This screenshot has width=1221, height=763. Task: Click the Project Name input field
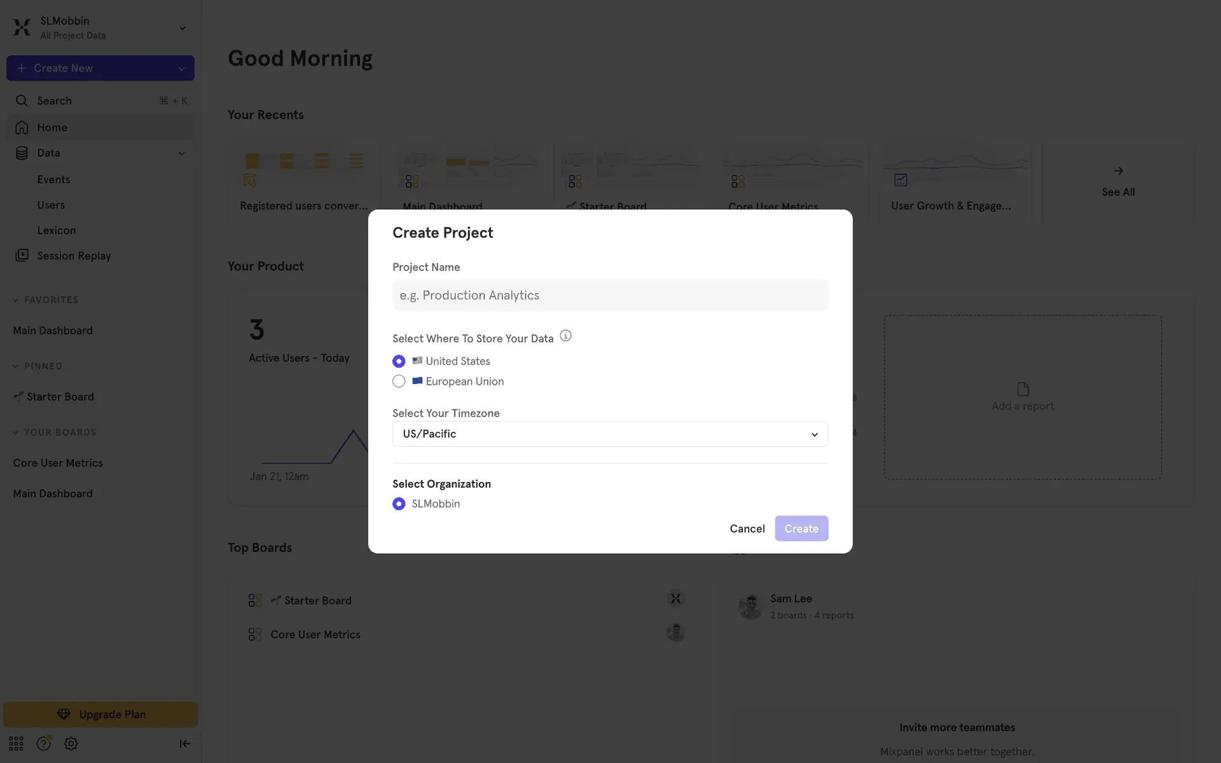point(610,295)
